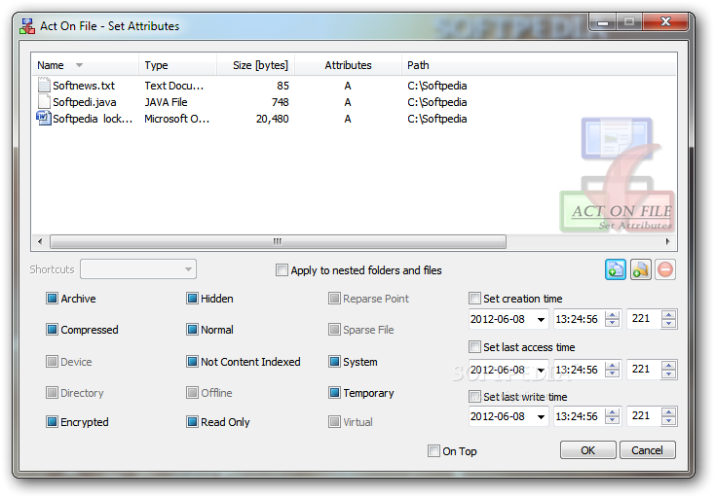This screenshot has width=715, height=498.
Task: Sort by Attributes column header
Action: [x=348, y=65]
